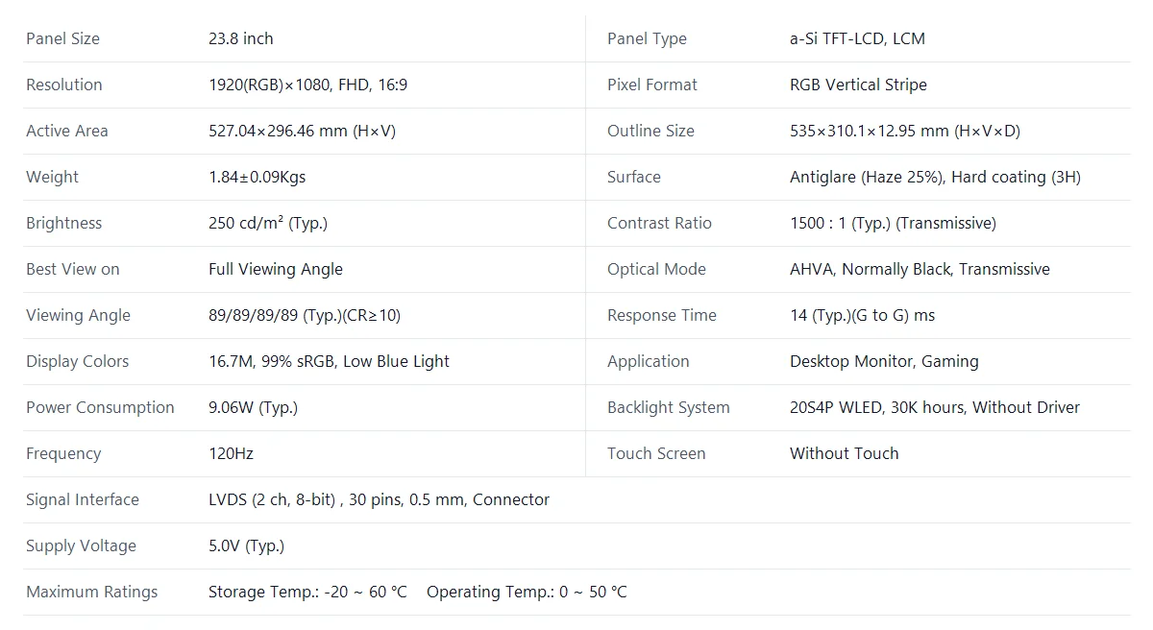Select "535×310.1×12.95 mm (H×V×D)" outline size
1153x630 pixels.
904,131
